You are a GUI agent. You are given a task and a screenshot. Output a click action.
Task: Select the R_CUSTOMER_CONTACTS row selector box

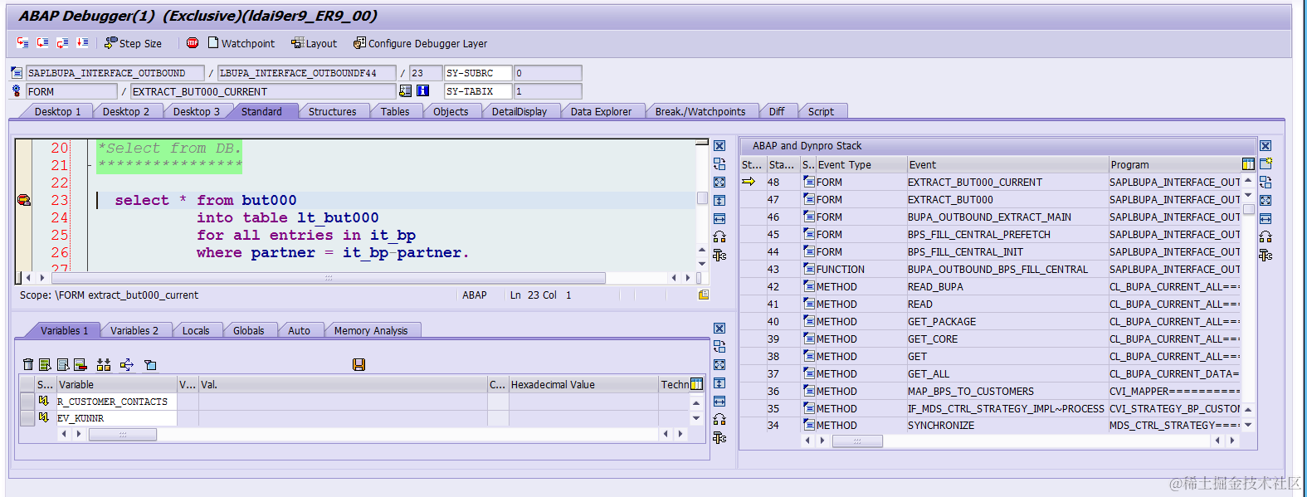point(27,401)
